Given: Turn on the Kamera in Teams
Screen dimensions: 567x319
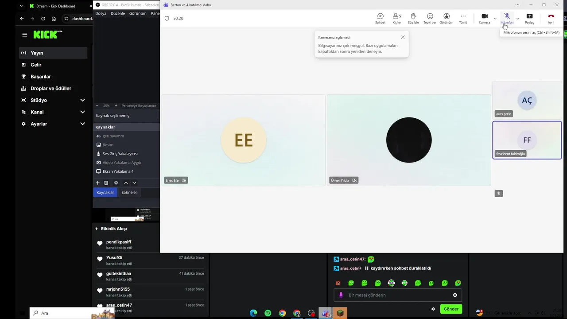Looking at the screenshot, I should (x=484, y=19).
